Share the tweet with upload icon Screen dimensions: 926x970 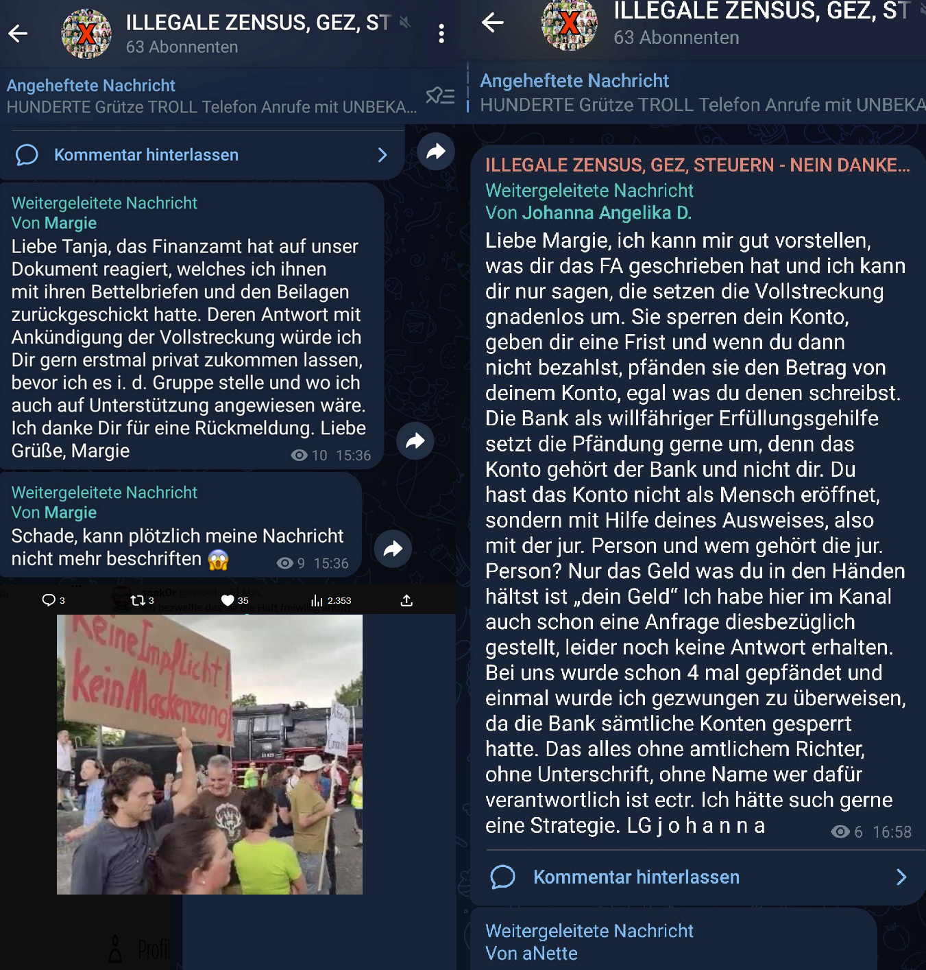[x=406, y=600]
